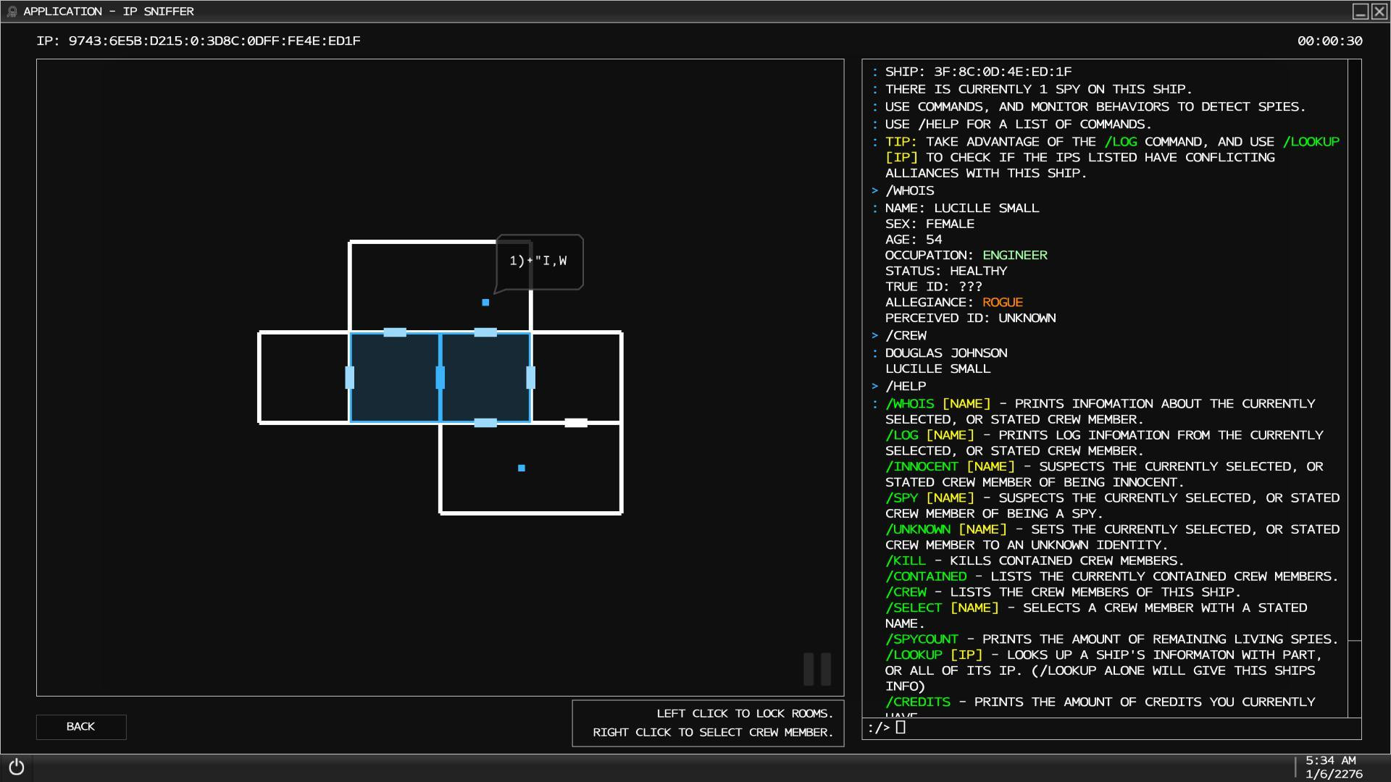Click the green /LOG command in the tip
The image size is (1391, 782).
click(x=1121, y=142)
